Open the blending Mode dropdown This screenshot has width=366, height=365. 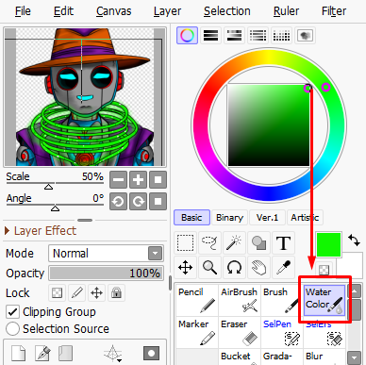point(107,254)
